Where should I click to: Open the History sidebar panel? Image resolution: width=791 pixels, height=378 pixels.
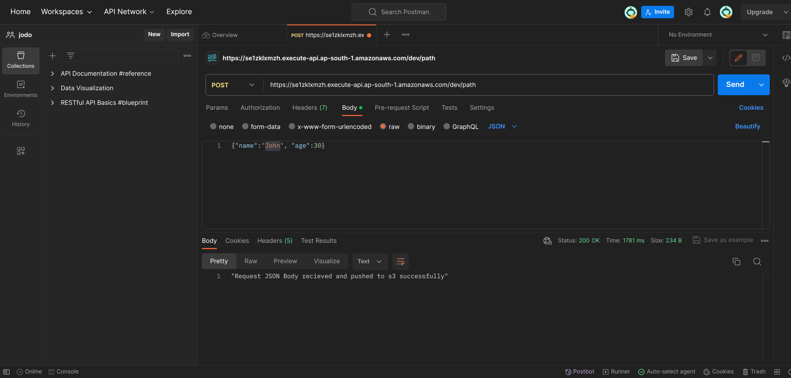21,119
